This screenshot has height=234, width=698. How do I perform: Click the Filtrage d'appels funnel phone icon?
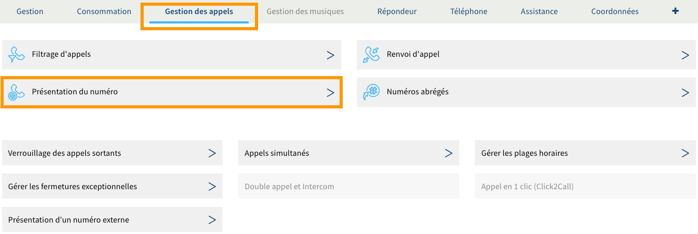[17, 55]
